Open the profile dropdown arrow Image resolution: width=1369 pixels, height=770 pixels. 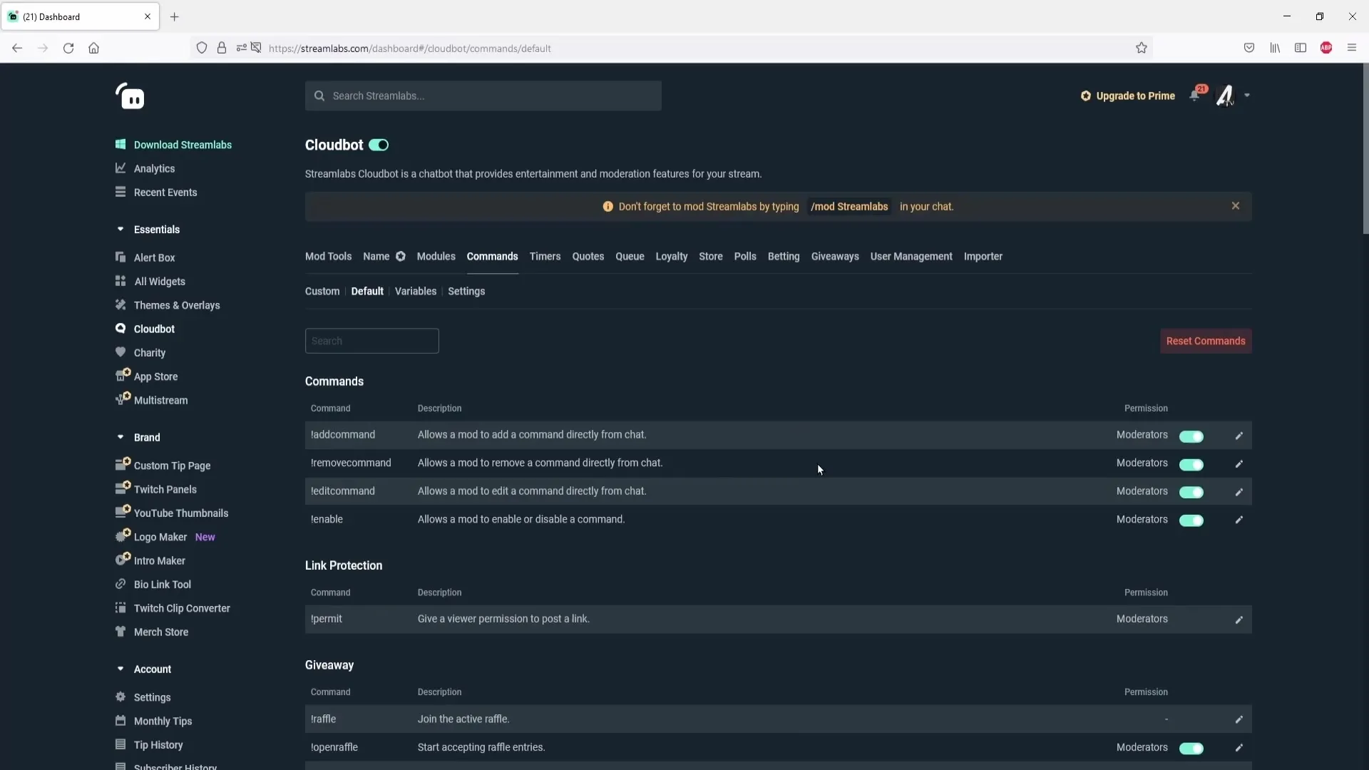[1247, 96]
